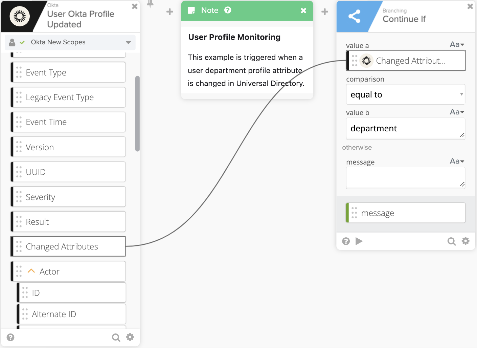Click the help question mark at the Okta card footer
The image size is (477, 348).
pos(10,337)
